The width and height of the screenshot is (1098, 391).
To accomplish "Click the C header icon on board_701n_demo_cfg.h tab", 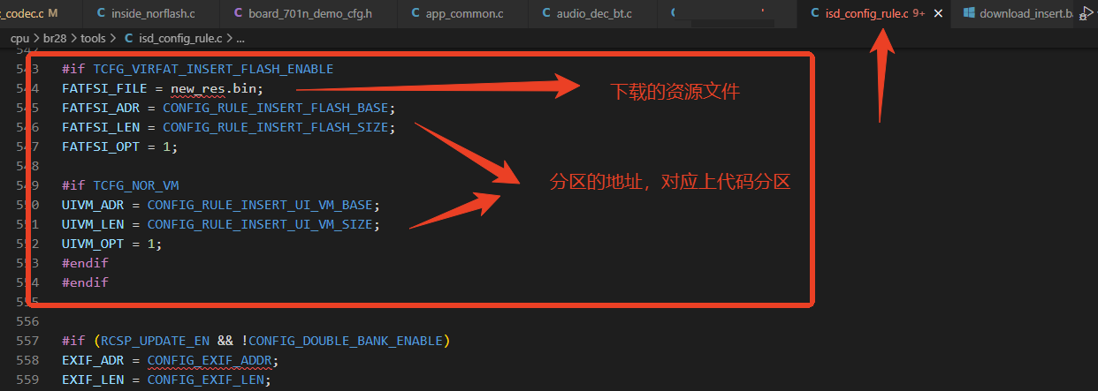I will click(x=240, y=13).
